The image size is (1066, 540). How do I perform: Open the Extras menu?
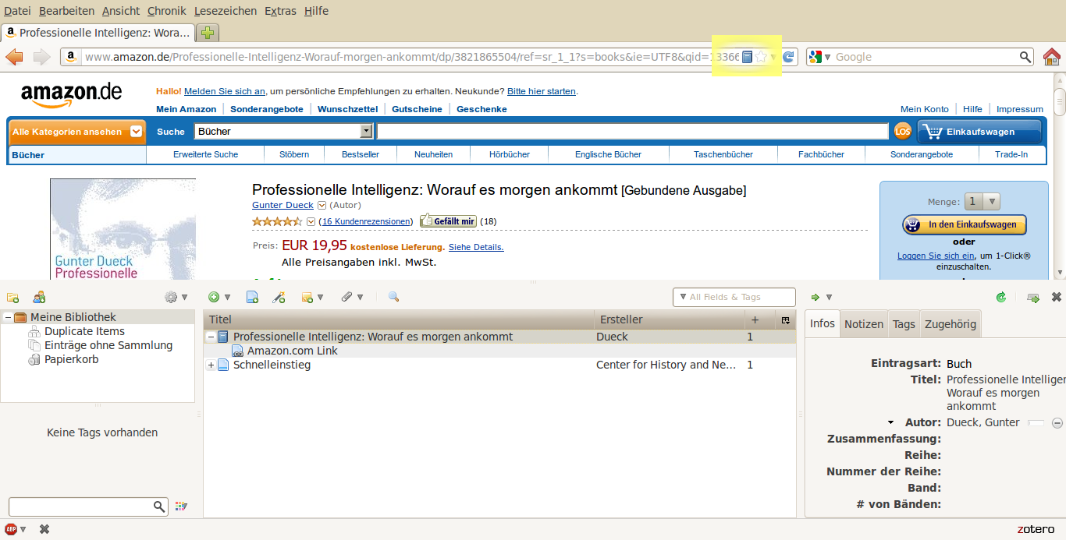pos(280,11)
